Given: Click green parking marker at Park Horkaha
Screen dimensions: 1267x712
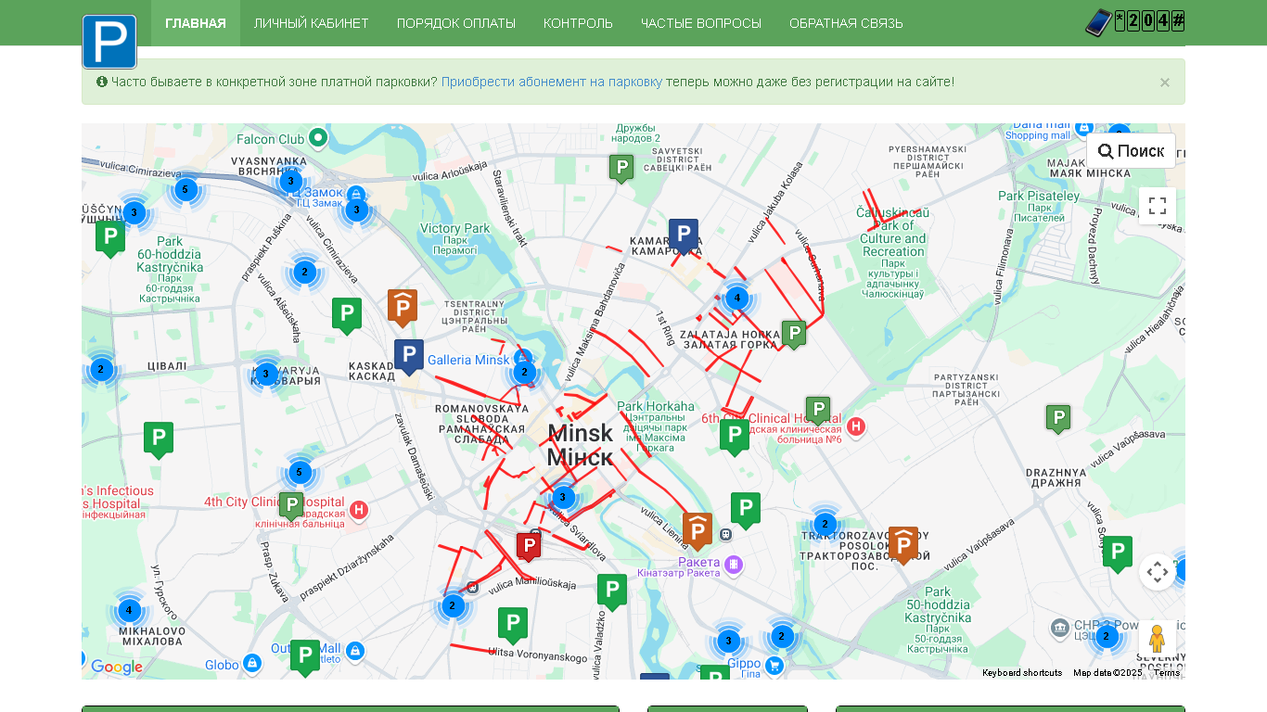Looking at the screenshot, I should tap(735, 437).
